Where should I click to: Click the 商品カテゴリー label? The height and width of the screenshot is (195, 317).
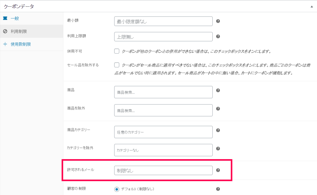(x=79, y=130)
